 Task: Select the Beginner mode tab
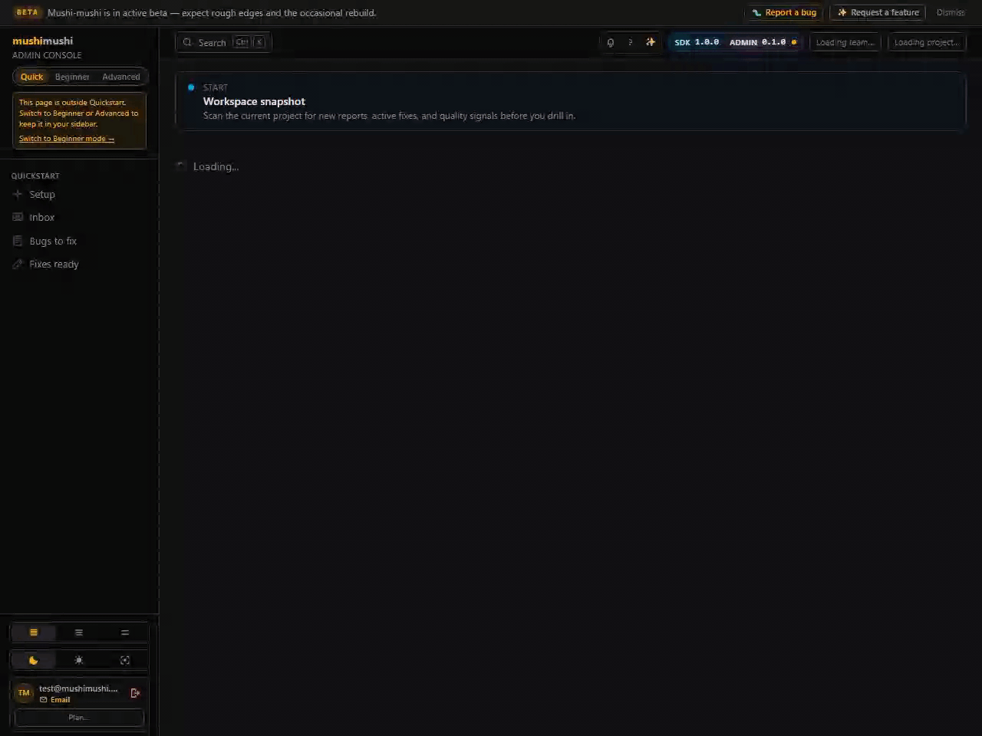[72, 77]
